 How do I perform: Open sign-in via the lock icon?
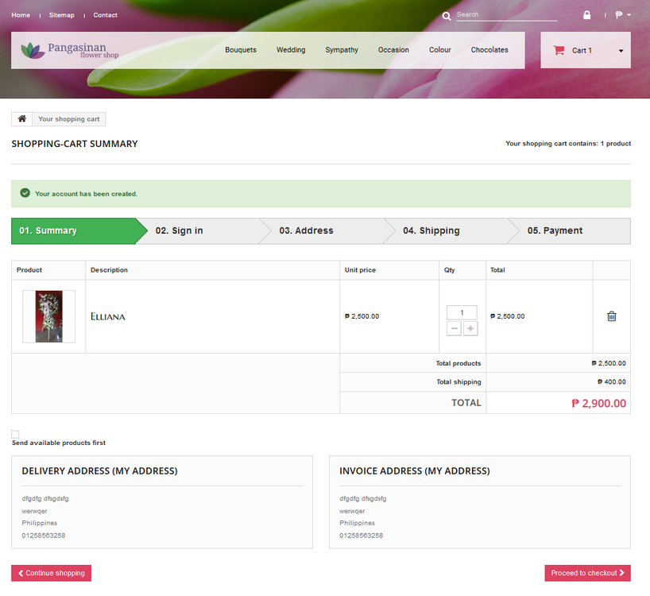click(x=586, y=14)
